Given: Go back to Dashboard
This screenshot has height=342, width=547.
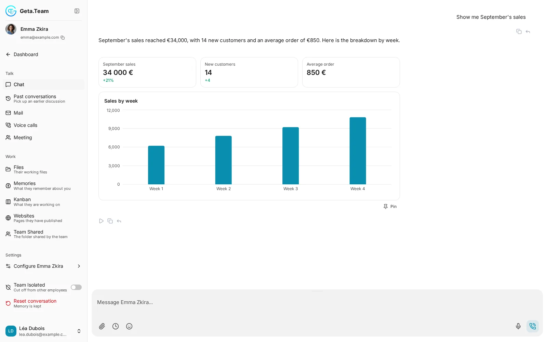Looking at the screenshot, I should click(44, 54).
